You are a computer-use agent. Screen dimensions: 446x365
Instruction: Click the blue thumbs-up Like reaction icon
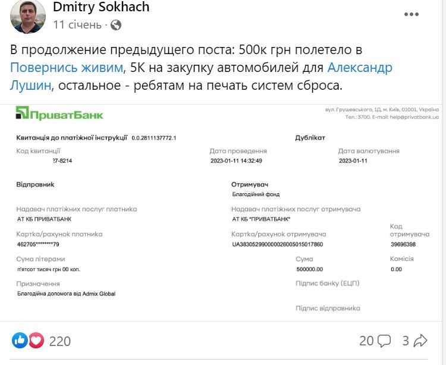click(20, 341)
